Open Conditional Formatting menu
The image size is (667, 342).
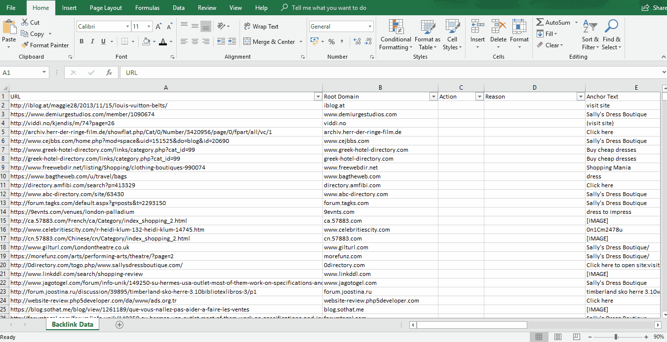click(395, 34)
